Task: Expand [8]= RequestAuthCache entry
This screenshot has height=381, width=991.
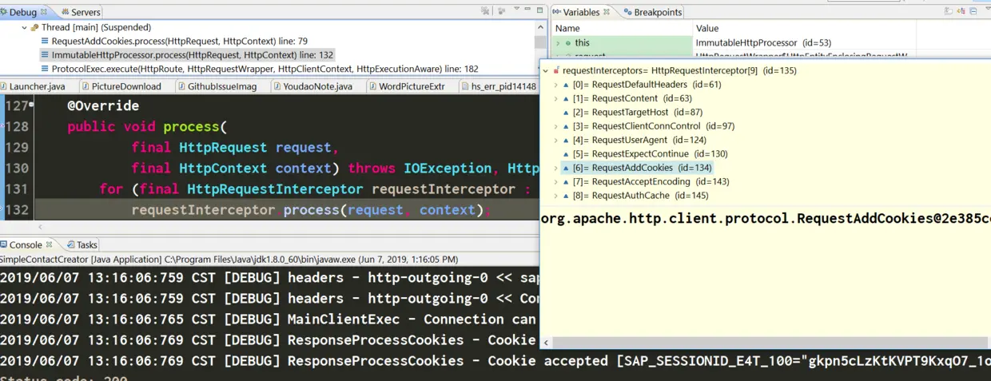Action: pyautogui.click(x=556, y=196)
